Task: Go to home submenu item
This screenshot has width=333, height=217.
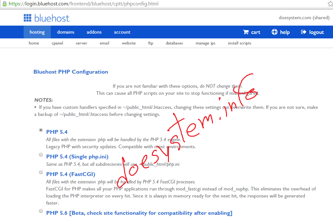Action: [x=34, y=43]
